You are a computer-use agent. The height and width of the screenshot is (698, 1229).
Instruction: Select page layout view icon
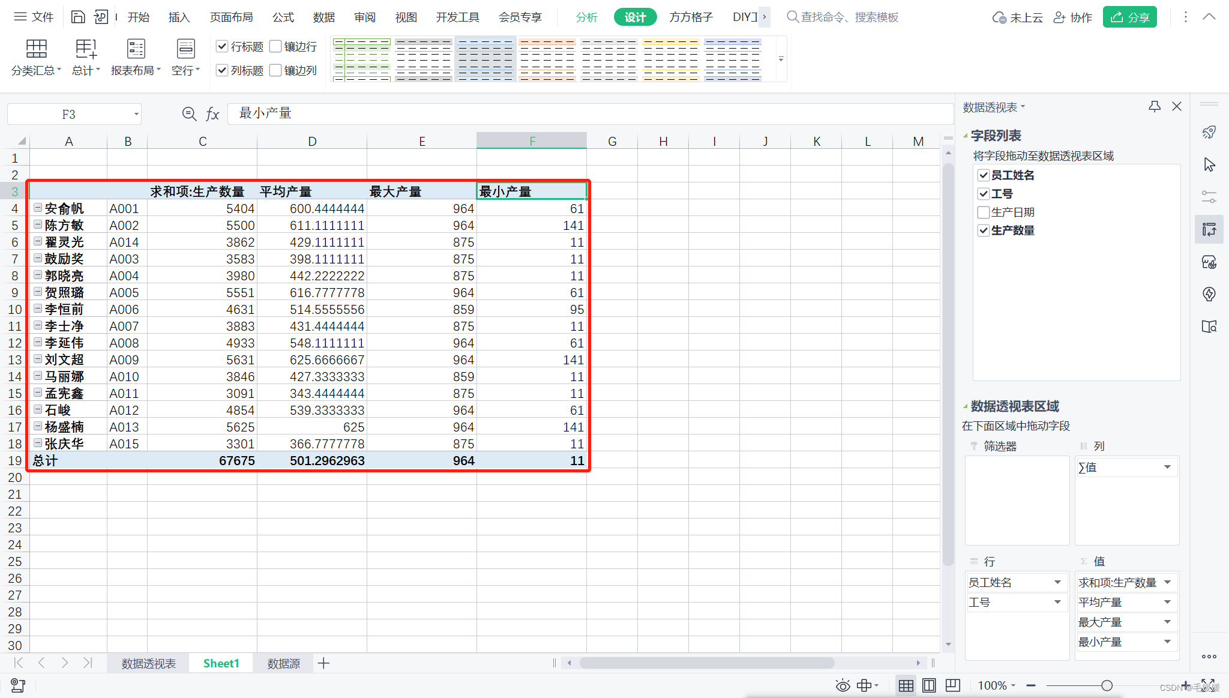[x=929, y=685]
